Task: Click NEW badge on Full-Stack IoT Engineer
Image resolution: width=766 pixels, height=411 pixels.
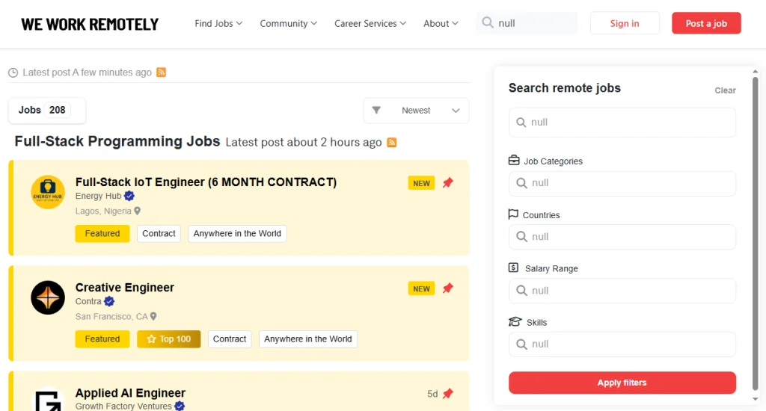Action: coord(421,183)
